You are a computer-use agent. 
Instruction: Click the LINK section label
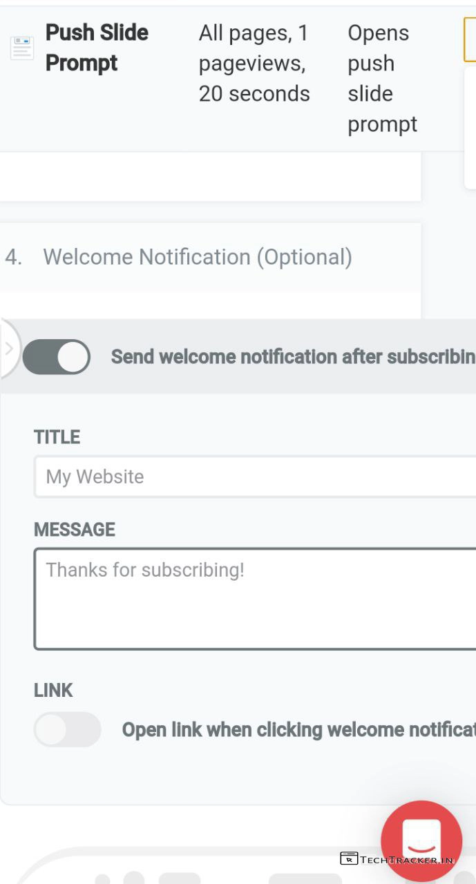coord(53,691)
